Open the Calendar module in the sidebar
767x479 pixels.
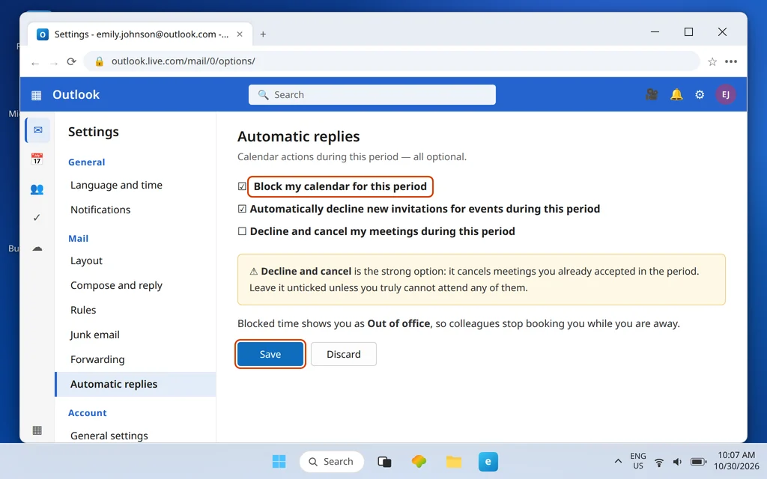[37, 159]
